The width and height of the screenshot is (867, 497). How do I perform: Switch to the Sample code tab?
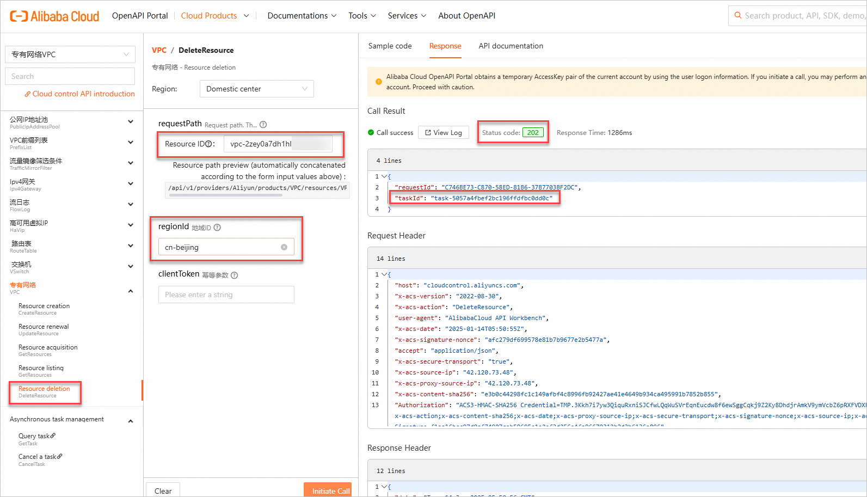(x=390, y=46)
